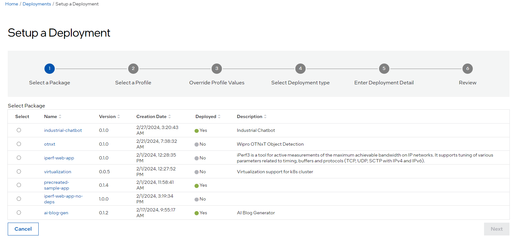Select the virtualization package radio button
Screen dimensions: 514x239
pyautogui.click(x=19, y=172)
